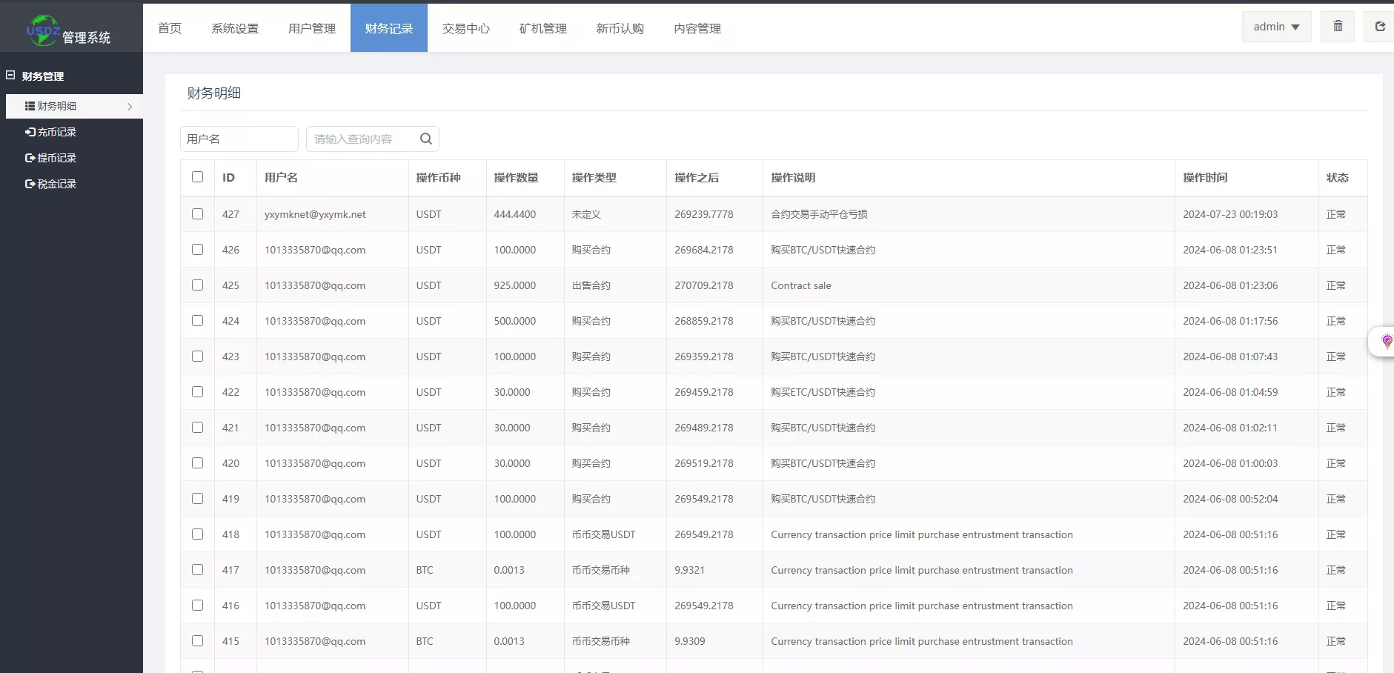Open 充币记录 in the sidebar
Image resolution: width=1394 pixels, height=673 pixels.
click(57, 132)
